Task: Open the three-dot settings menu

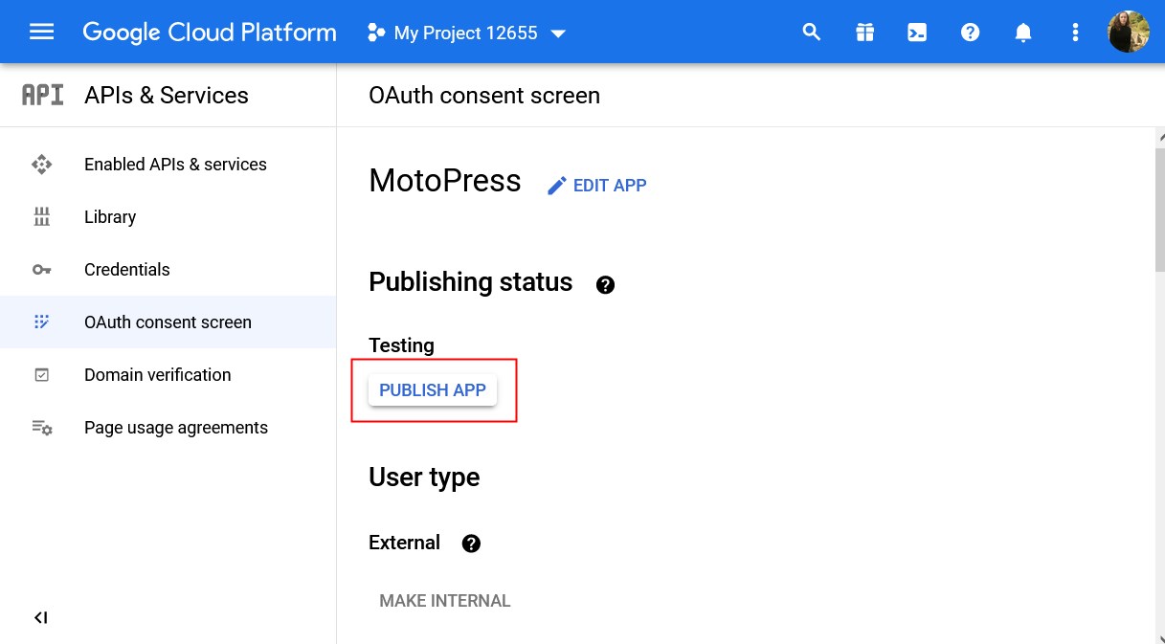Action: point(1075,33)
